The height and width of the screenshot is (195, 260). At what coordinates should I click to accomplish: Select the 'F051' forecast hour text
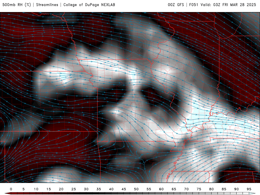tap(193, 5)
